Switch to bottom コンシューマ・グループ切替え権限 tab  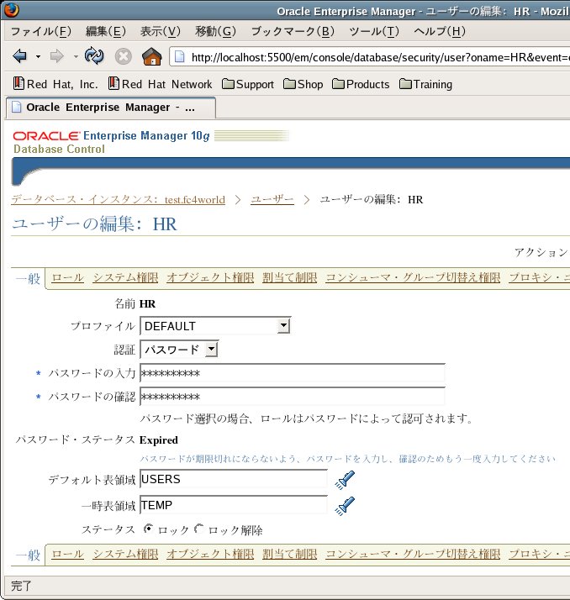(x=413, y=554)
